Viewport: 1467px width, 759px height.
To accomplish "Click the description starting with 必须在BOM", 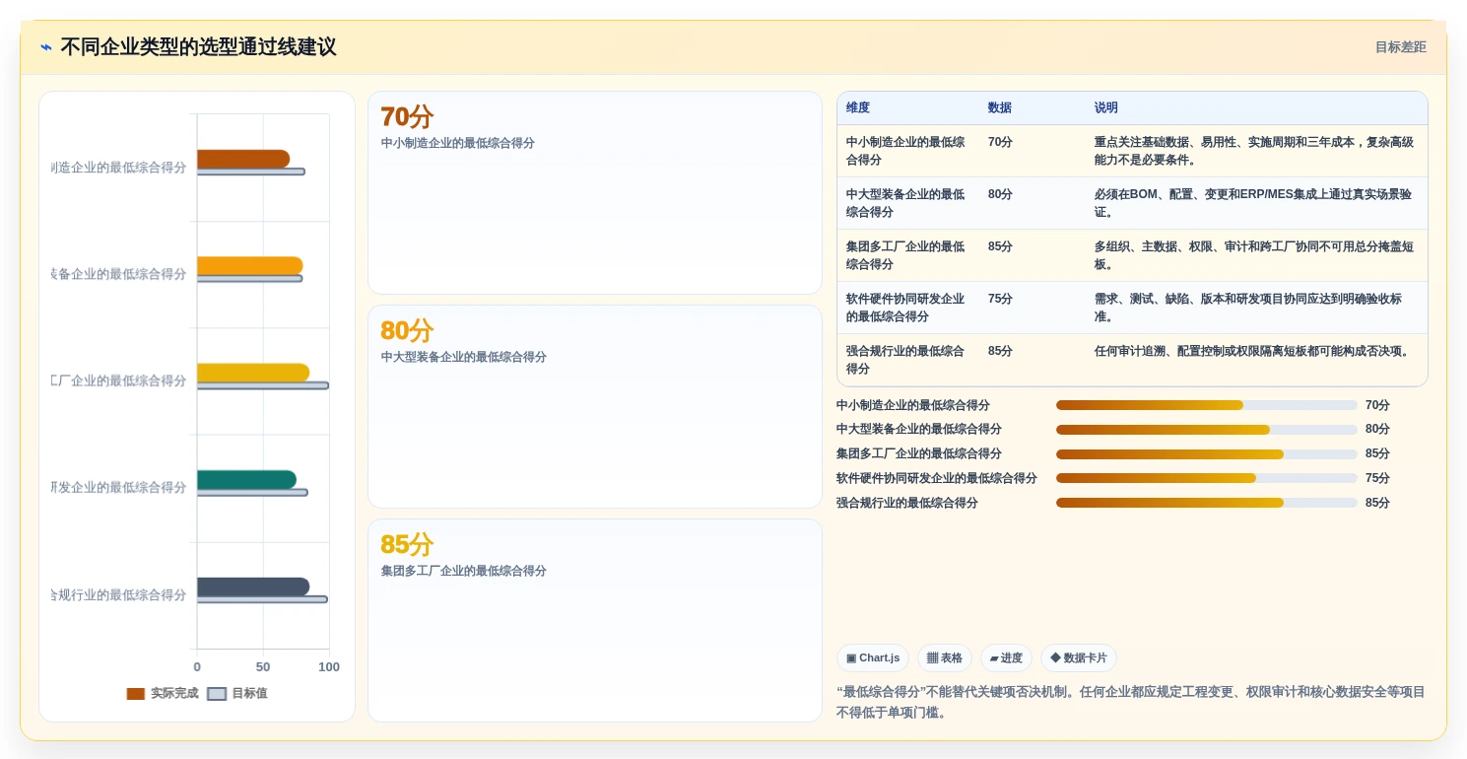I will (x=1254, y=203).
